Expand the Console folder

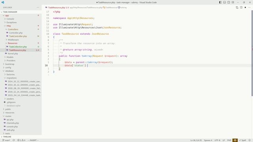[x=10, y=19]
